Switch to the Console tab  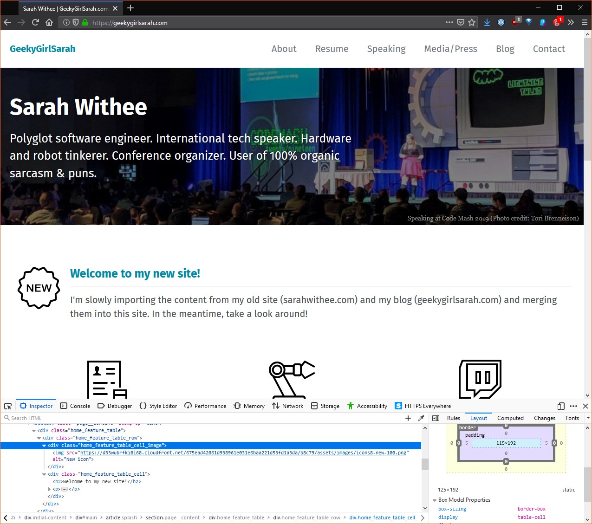(x=75, y=406)
